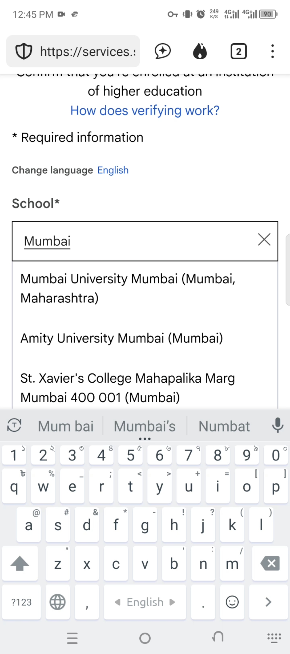Open the AI chat sparkle icon
Screen dimensions: 290x654
163,51
